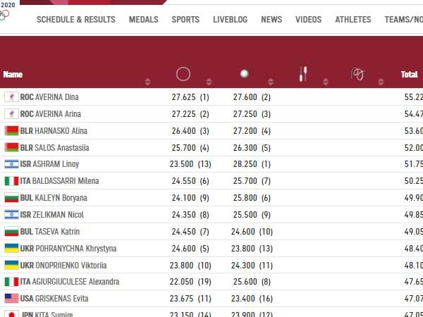Click the USA flag next to GRISKENAS Evita
The height and width of the screenshot is (317, 423).
(x=11, y=299)
